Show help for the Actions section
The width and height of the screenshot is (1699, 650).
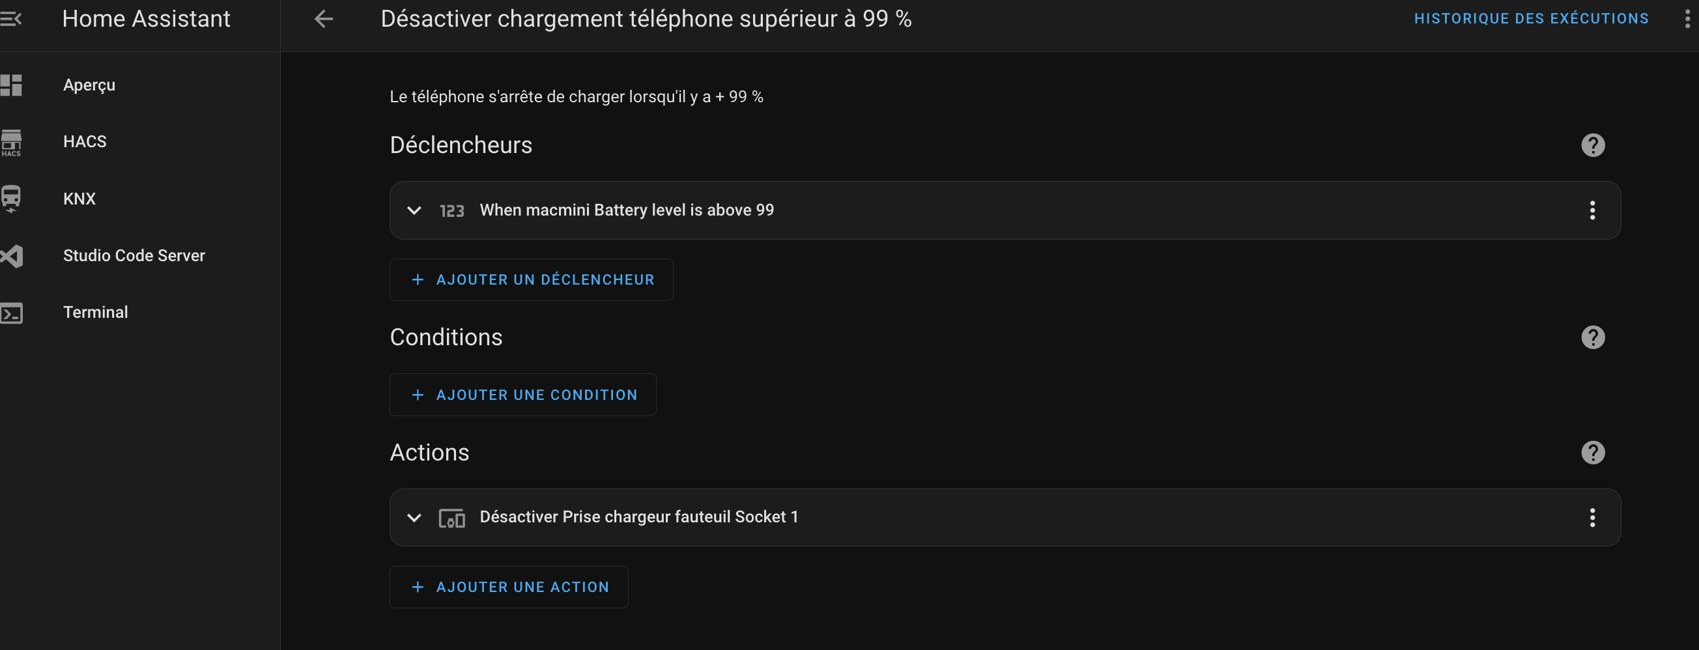click(x=1592, y=453)
